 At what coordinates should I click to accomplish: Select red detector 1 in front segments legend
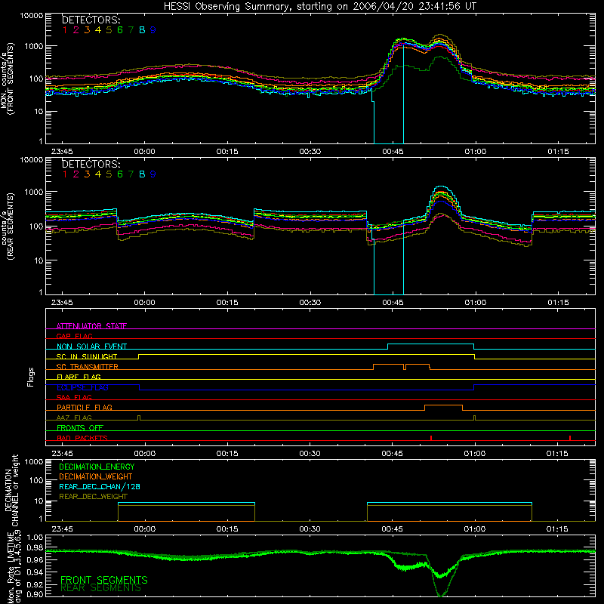pos(65,30)
